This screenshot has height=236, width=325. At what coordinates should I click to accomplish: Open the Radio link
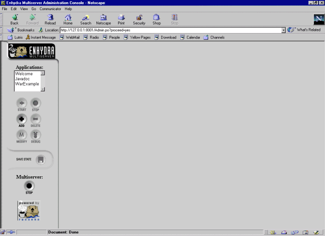[x=91, y=37]
